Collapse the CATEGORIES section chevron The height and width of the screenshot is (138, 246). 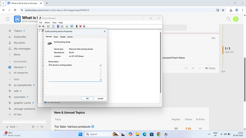[x=10, y=62]
